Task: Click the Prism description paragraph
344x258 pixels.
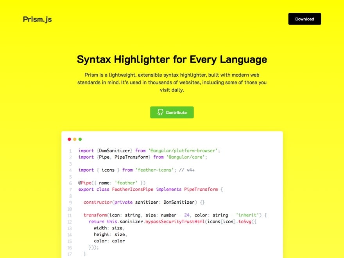Action: point(172,82)
